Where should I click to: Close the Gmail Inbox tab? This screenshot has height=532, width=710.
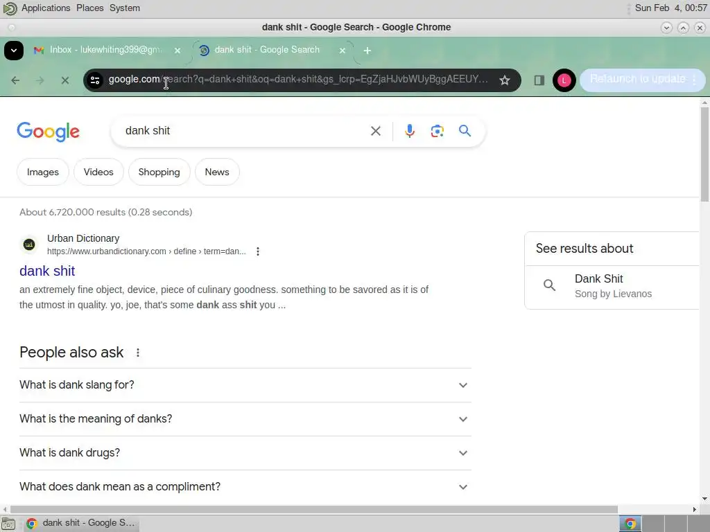click(x=177, y=51)
